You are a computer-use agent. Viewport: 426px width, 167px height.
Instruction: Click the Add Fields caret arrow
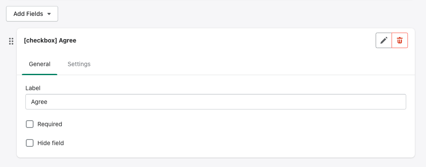[x=49, y=14]
